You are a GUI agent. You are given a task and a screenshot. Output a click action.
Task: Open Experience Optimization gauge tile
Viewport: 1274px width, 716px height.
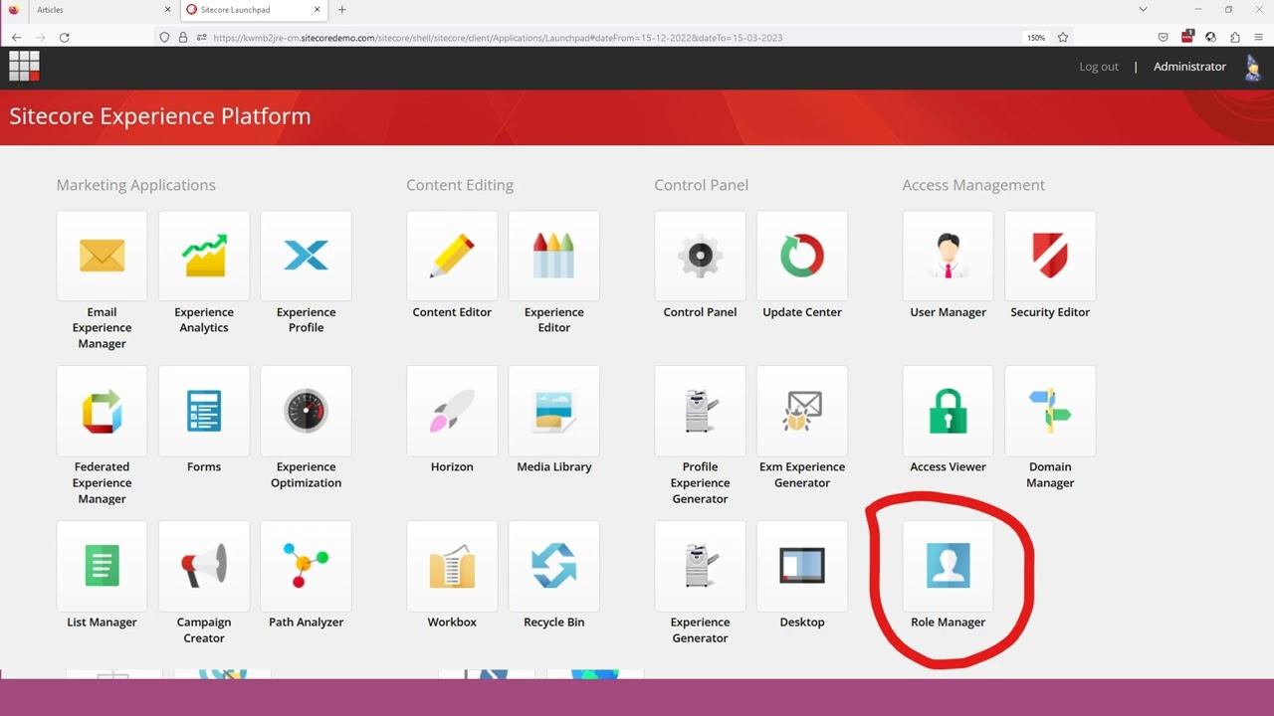click(306, 411)
